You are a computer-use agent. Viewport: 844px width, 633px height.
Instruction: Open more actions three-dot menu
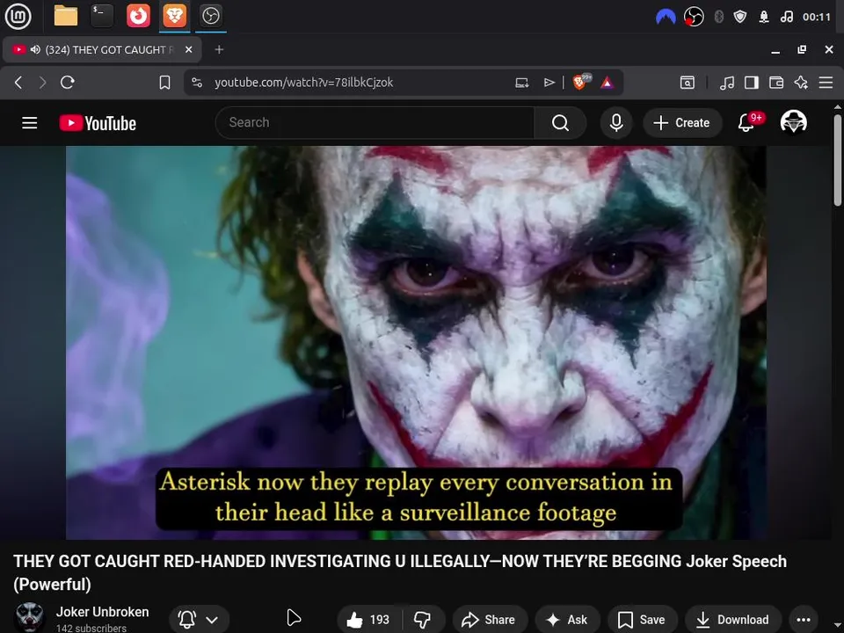[803, 620]
